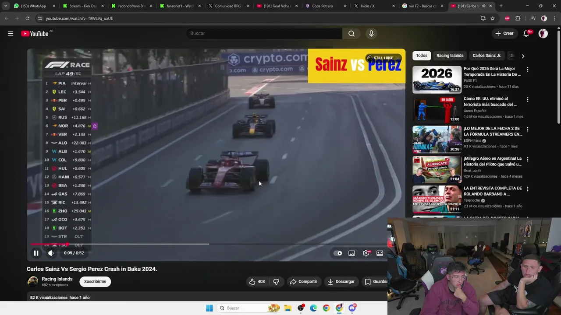The image size is (561, 315).
Task: Show more filter chips with the arrow
Action: 522,56
